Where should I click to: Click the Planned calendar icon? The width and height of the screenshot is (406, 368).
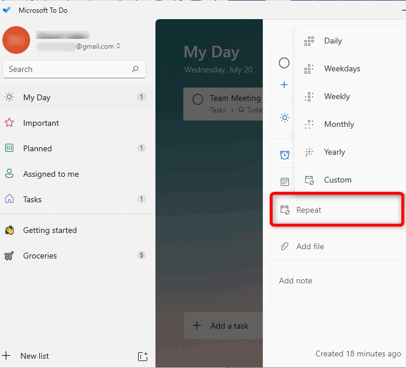click(9, 148)
